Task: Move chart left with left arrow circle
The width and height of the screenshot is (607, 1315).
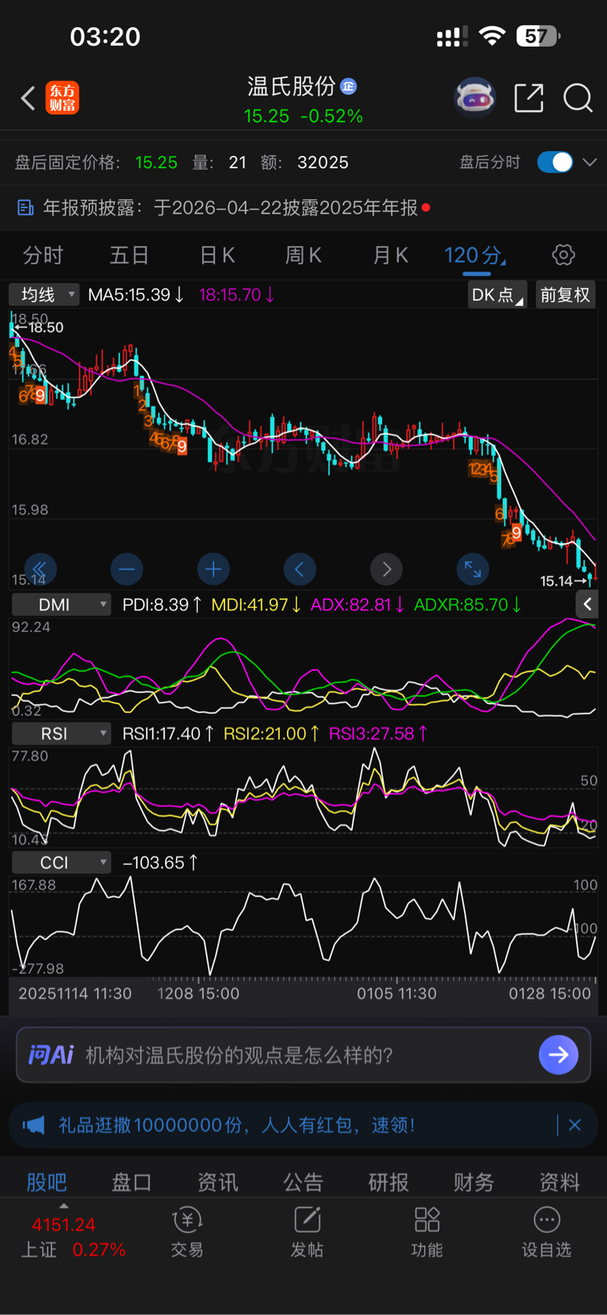Action: (x=300, y=568)
